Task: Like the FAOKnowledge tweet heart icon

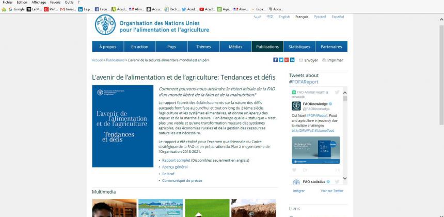Action: coord(294,170)
